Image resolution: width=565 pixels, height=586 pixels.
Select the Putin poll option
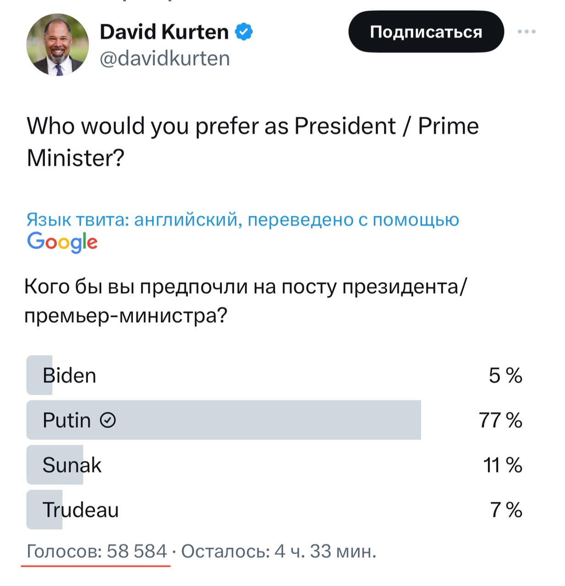pos(274,420)
